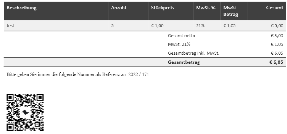Select the MwSt-Betrag column header
The width and height of the screenshot is (287, 134).
(x=231, y=11)
